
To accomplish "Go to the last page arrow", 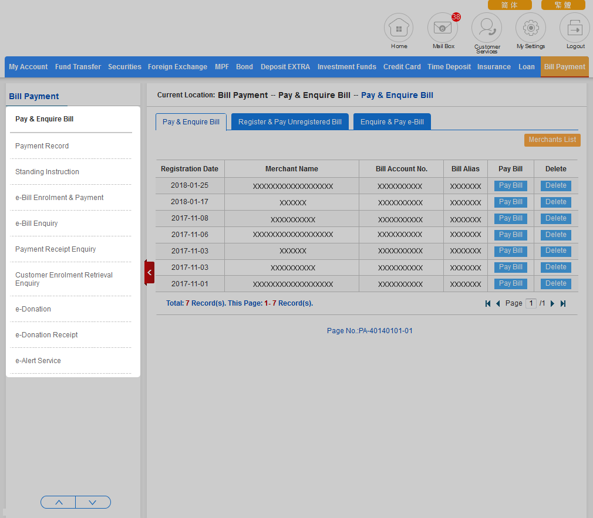I will [x=563, y=304].
